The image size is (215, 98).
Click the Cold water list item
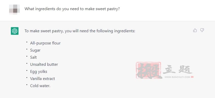[40, 86]
